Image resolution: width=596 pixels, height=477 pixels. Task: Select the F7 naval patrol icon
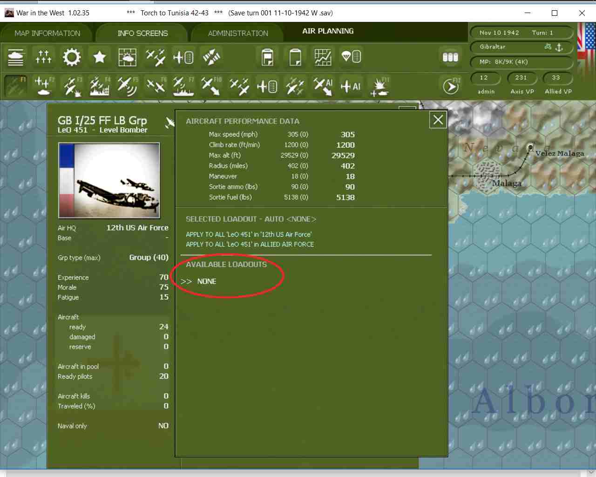(x=183, y=86)
